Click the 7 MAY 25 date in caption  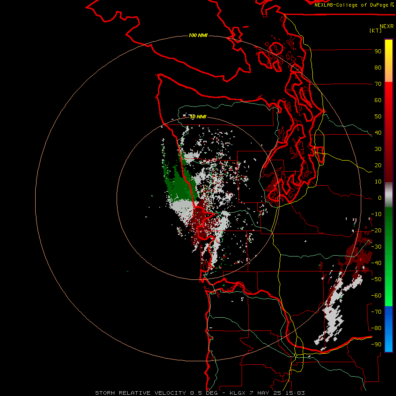(x=265, y=393)
